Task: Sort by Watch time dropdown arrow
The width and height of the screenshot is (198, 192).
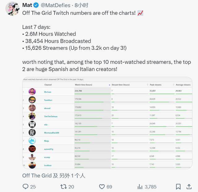Action: [x=109, y=85]
